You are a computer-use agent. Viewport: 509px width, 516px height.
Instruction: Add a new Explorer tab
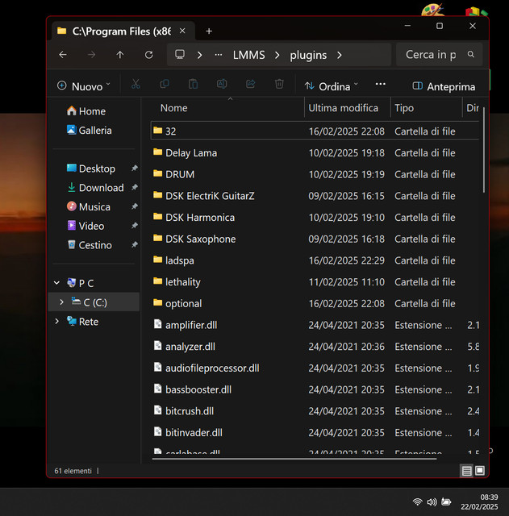[209, 31]
